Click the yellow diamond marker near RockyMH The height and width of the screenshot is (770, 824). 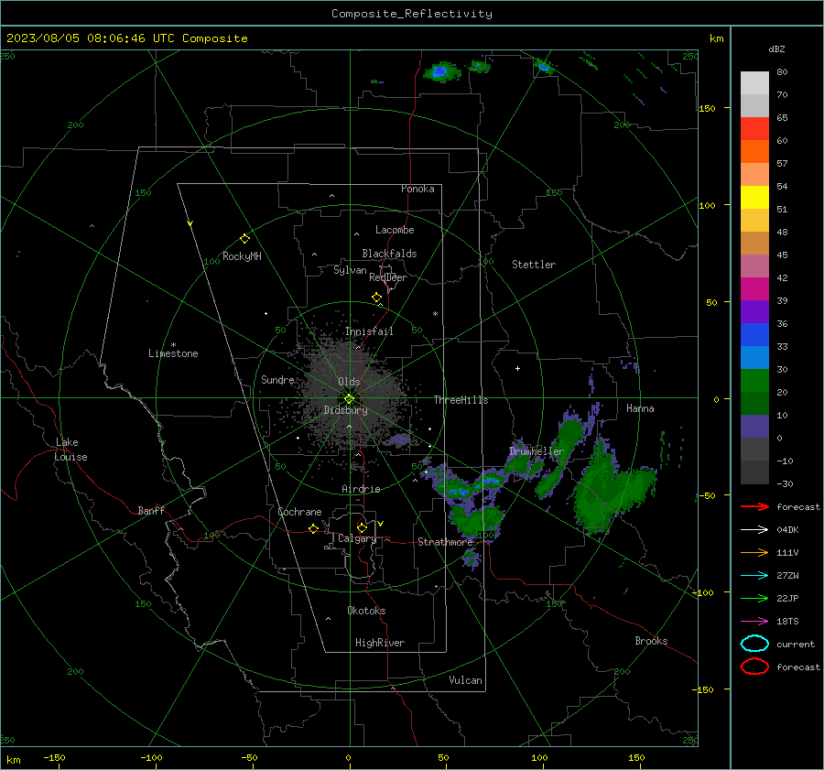click(x=244, y=239)
